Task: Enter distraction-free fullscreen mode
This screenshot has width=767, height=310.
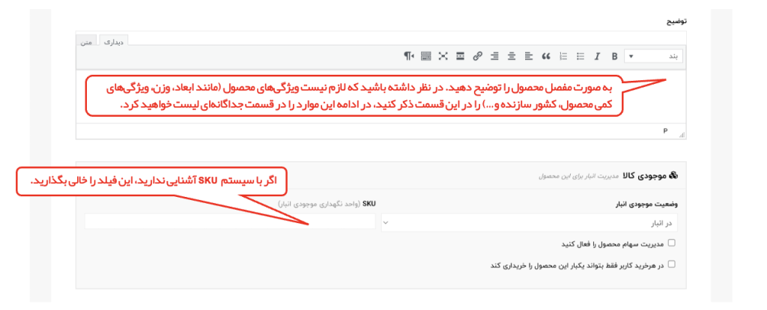Action: pyautogui.click(x=443, y=56)
